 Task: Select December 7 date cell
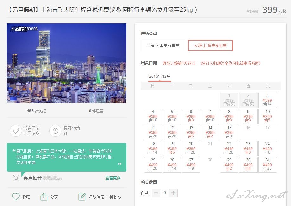(x=210, y=116)
